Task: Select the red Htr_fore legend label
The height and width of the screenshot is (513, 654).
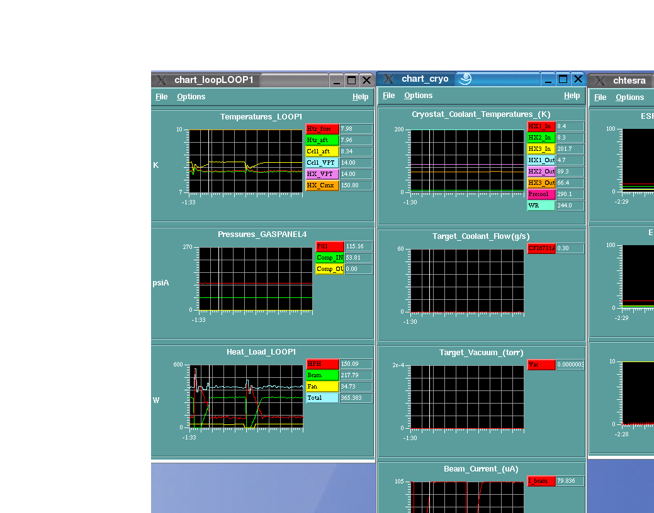Action: [x=322, y=129]
